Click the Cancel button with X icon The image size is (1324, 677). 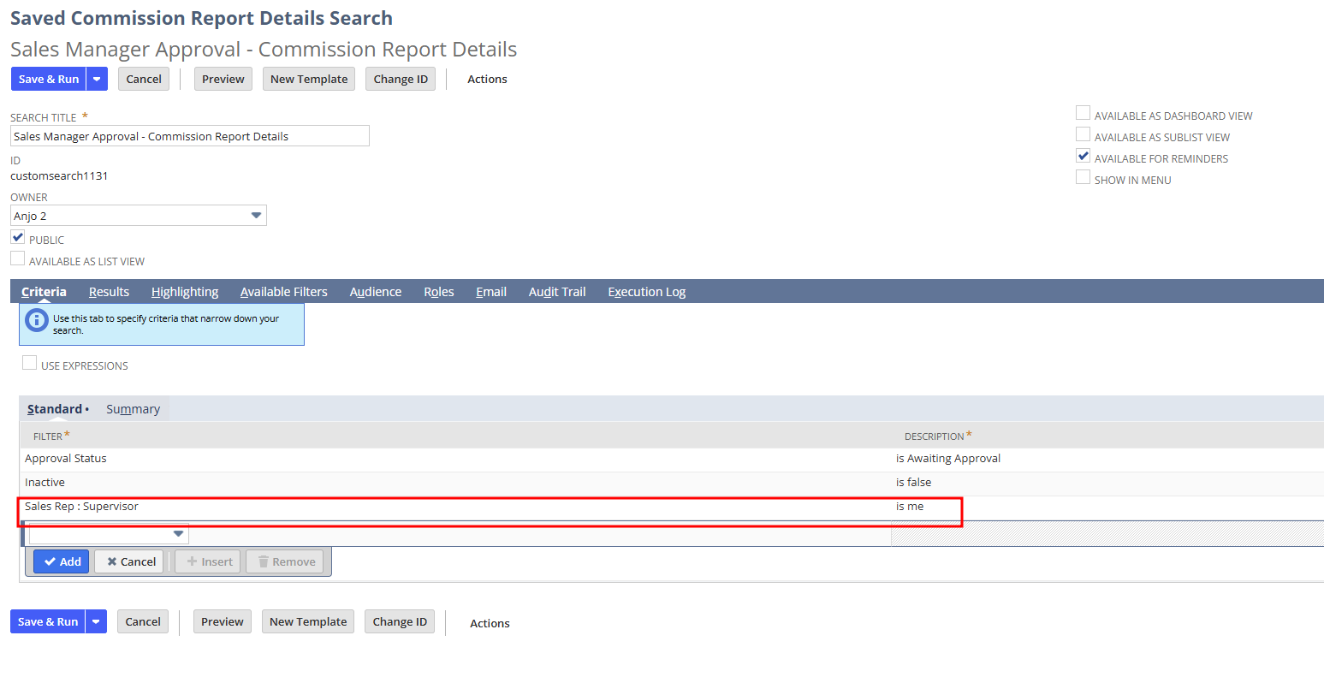(x=129, y=561)
